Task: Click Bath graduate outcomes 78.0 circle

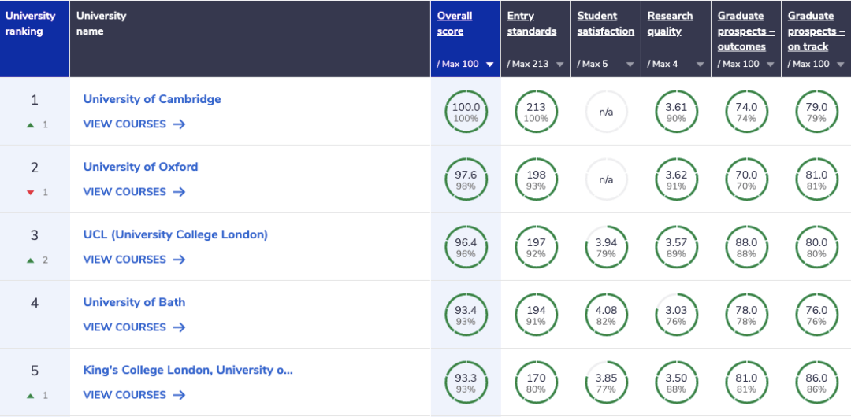Action: click(746, 315)
